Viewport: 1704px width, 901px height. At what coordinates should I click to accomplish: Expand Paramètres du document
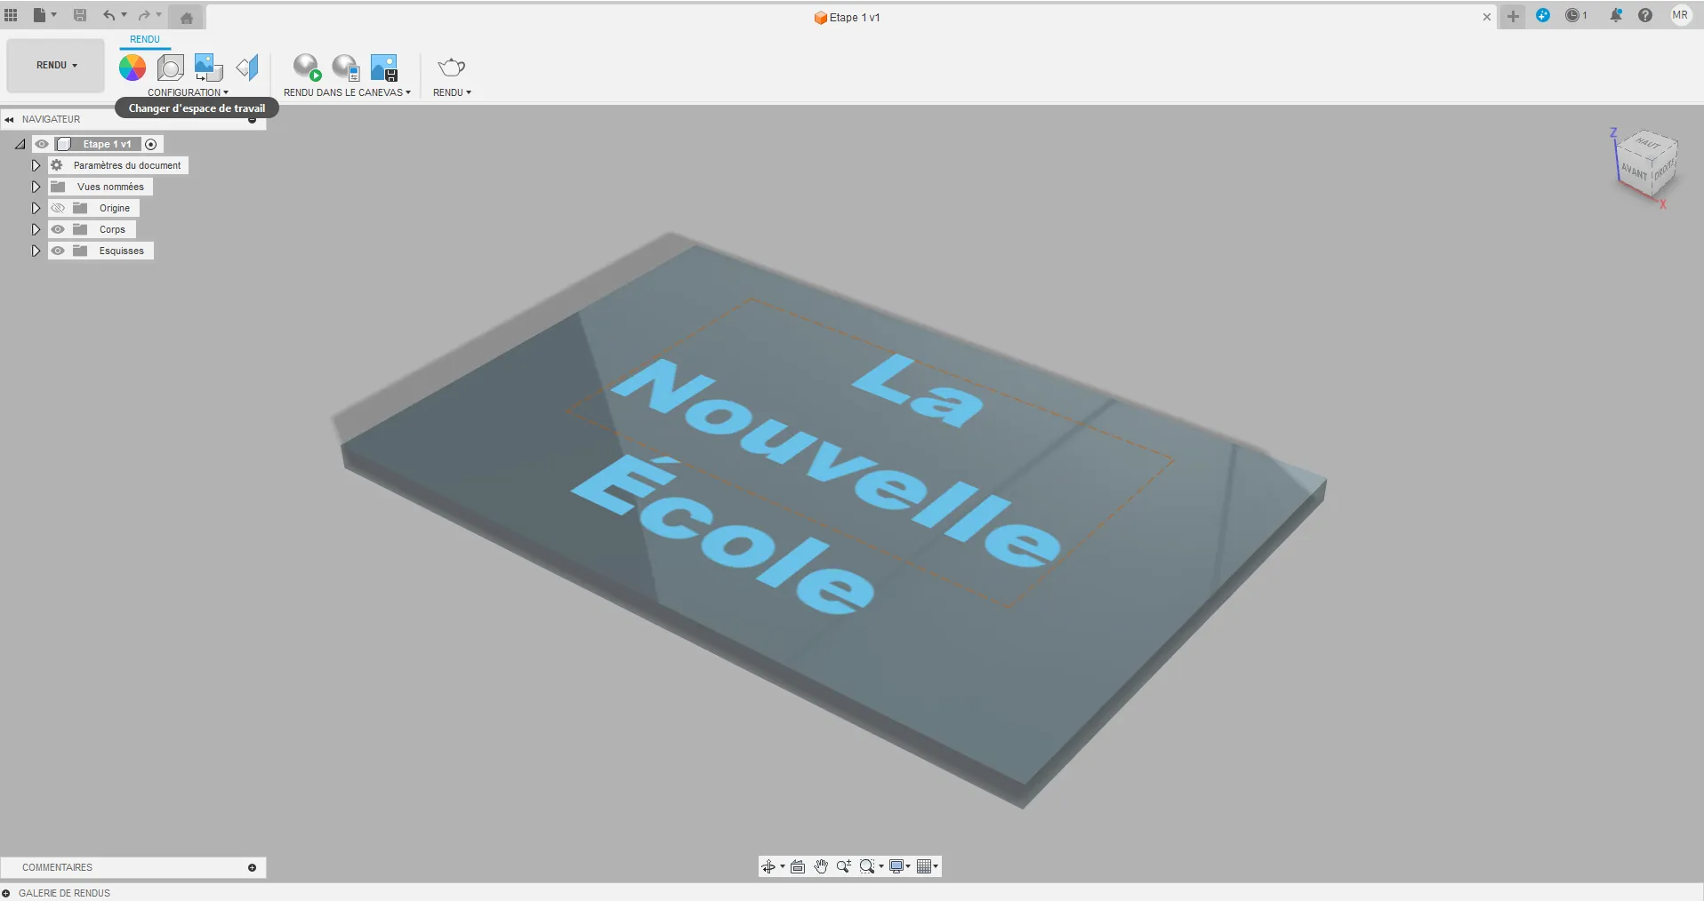pos(36,165)
